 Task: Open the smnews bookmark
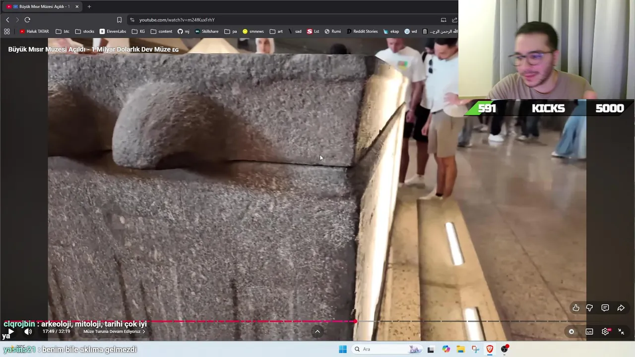(253, 31)
